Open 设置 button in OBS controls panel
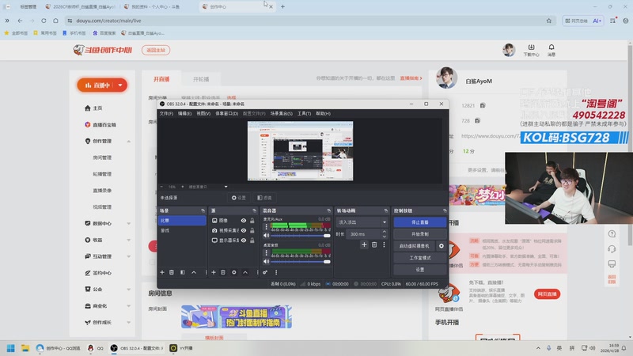This screenshot has height=356, width=633. (x=420, y=270)
